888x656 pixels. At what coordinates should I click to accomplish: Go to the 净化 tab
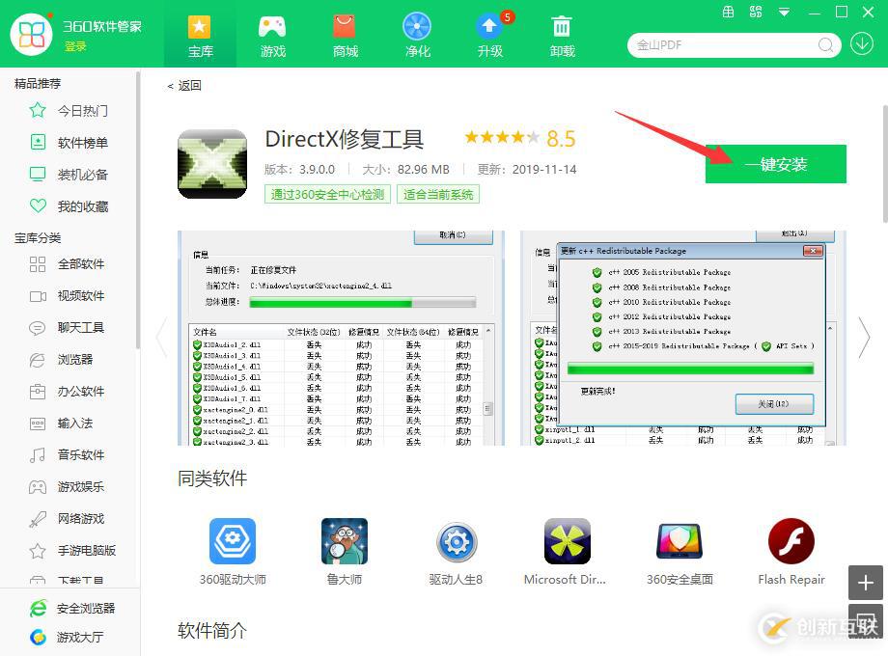point(417,37)
